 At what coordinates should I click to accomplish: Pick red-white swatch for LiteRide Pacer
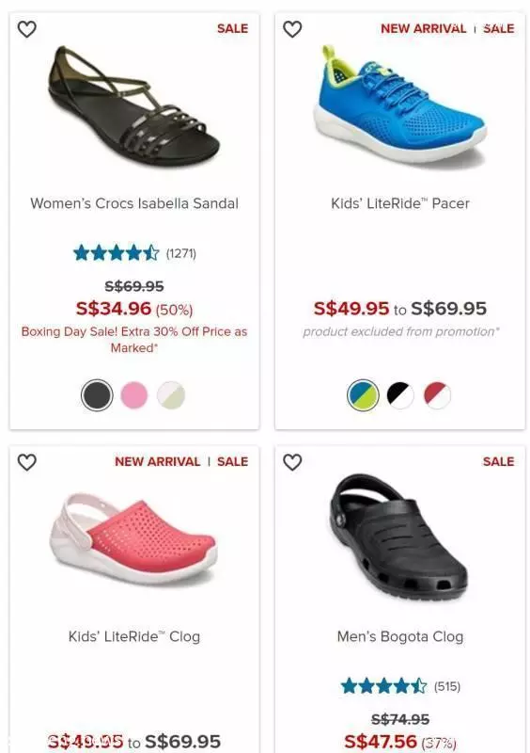pos(437,394)
